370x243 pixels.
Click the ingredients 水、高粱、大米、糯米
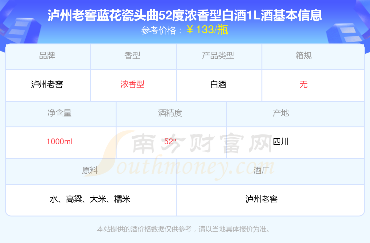point(90,199)
